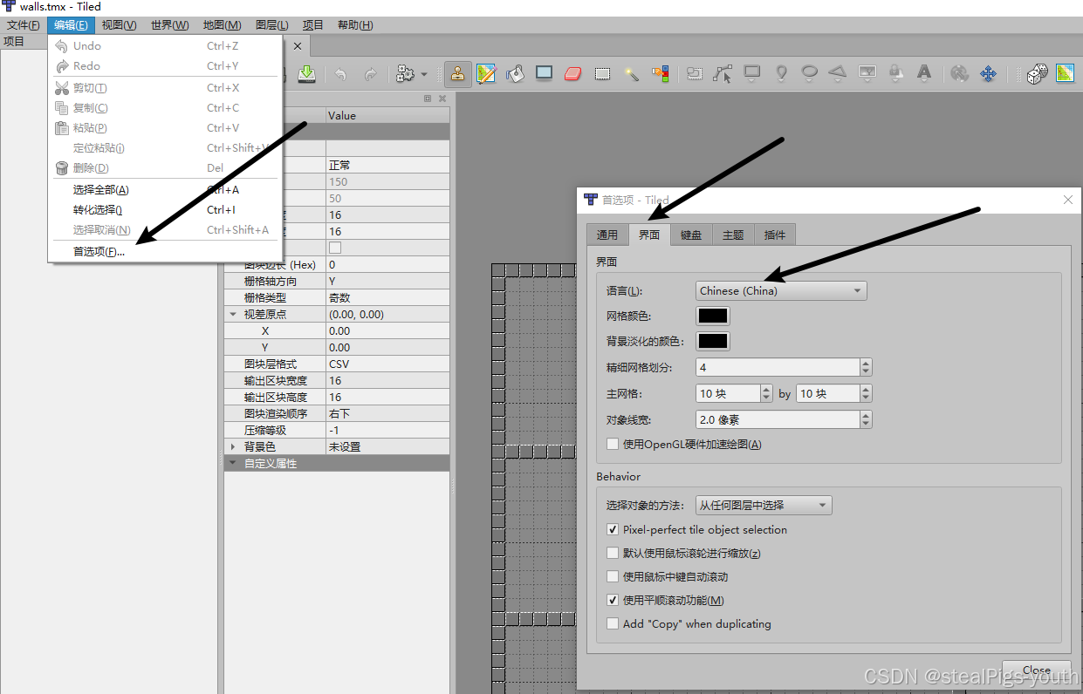1083x694 pixels.
Task: Toggle the Terrain fill mode icon at toolbar end
Action: click(x=1066, y=74)
